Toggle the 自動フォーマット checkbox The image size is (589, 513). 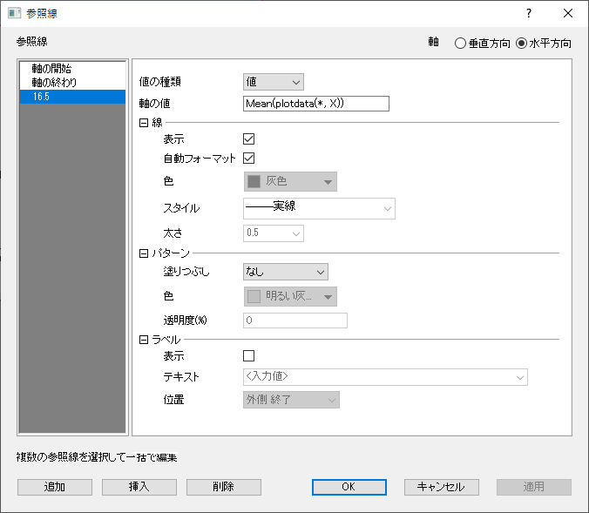click(248, 159)
